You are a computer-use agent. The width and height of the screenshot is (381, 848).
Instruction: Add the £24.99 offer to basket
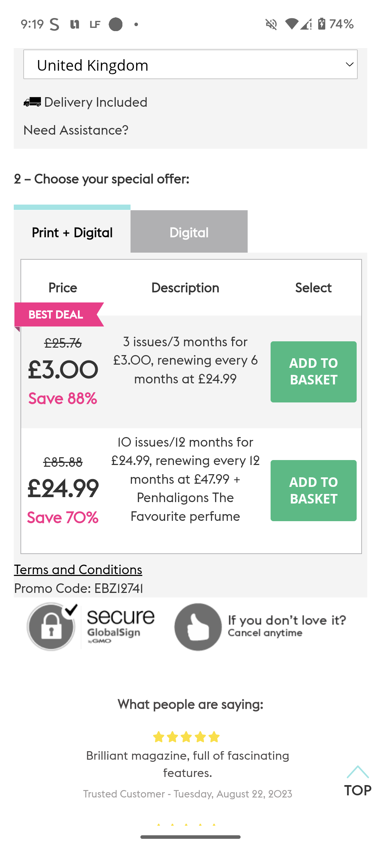tap(313, 490)
